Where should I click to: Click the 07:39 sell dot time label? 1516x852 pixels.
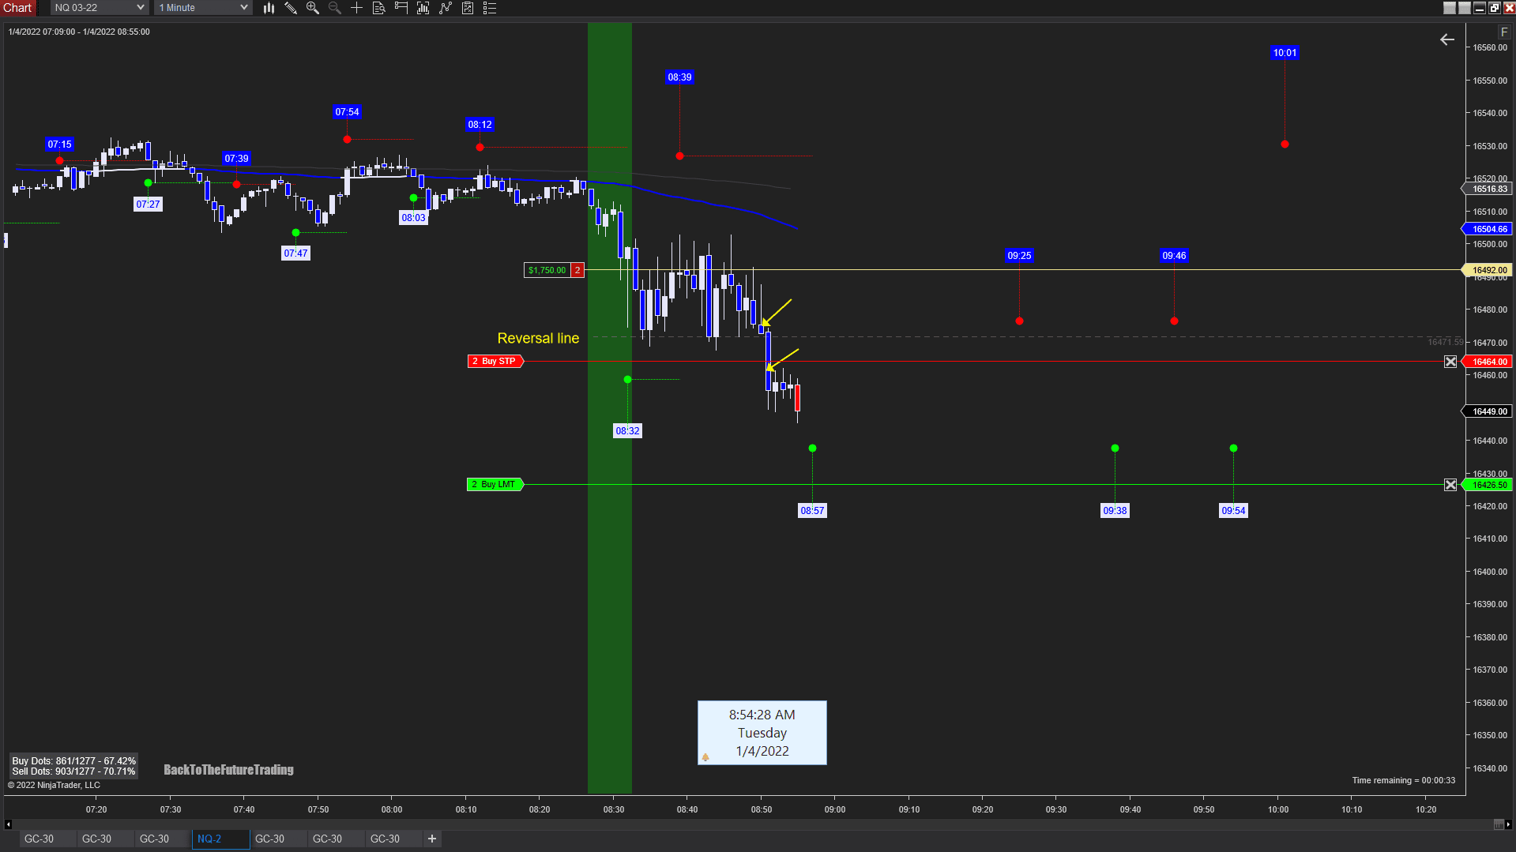[x=236, y=159]
